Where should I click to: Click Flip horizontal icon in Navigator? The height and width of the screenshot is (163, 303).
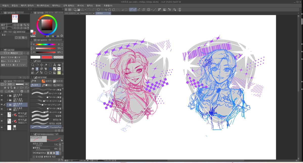(25, 28)
